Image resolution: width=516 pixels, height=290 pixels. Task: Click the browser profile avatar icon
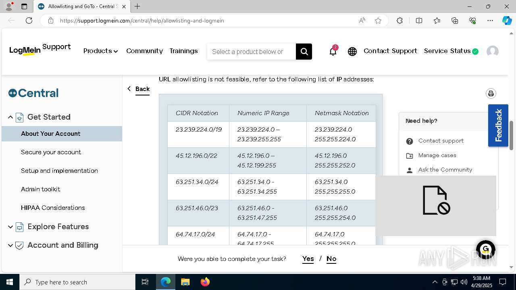[9, 6]
